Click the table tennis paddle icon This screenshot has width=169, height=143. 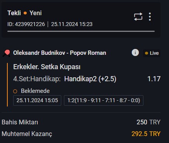[7, 53]
